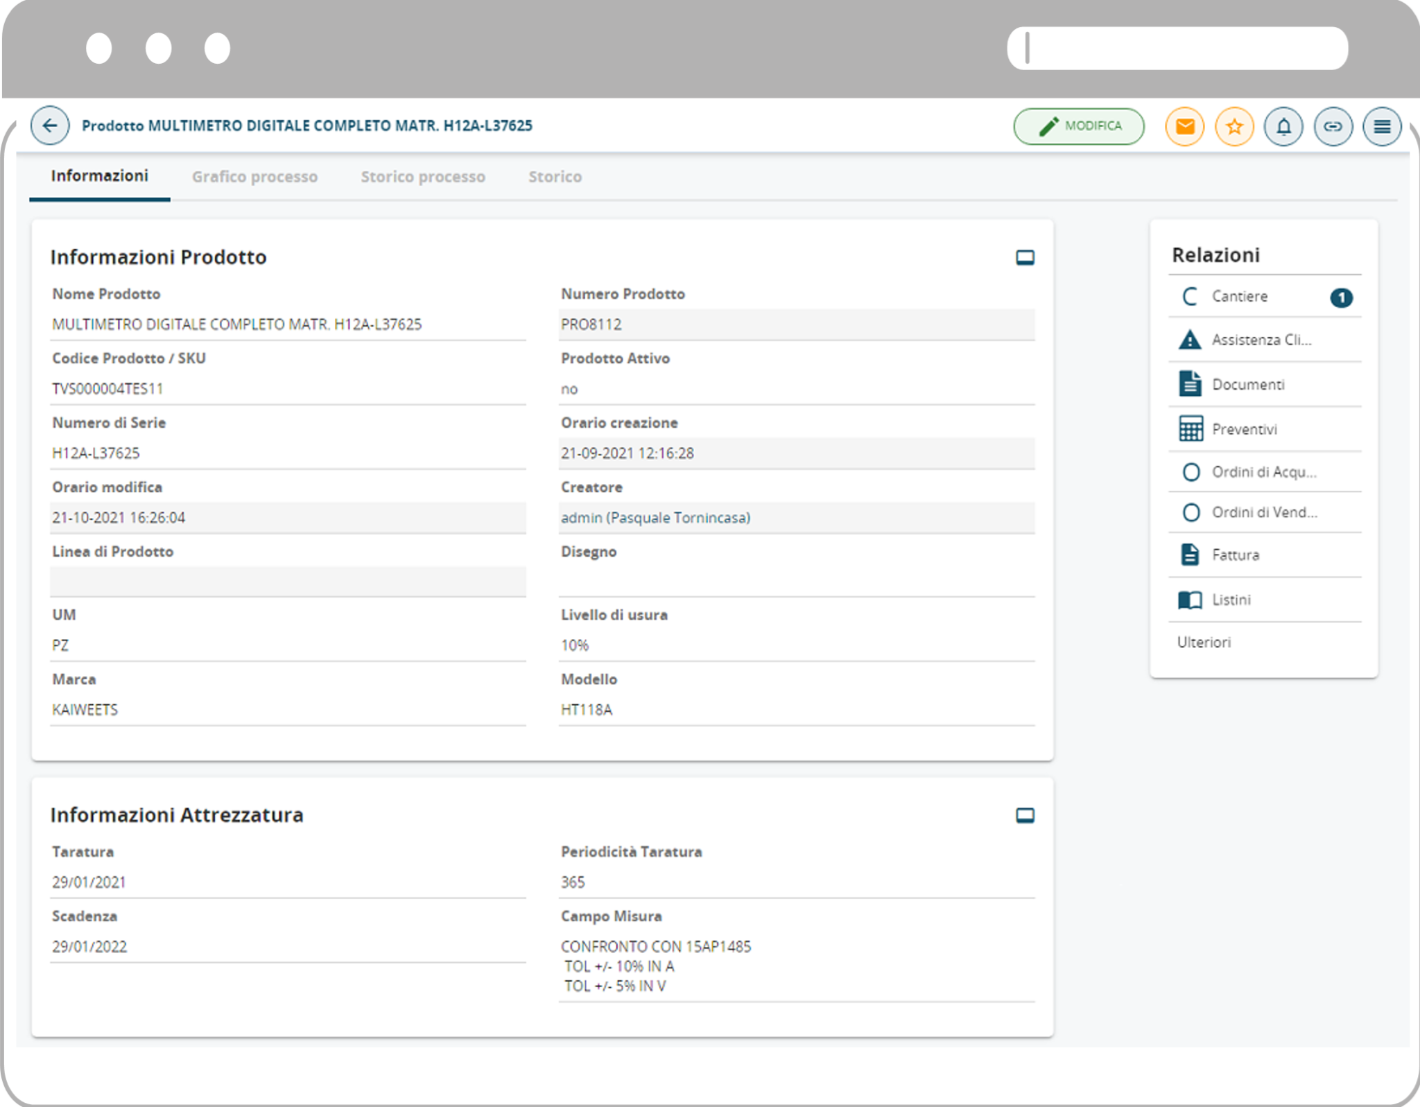Screen dimensions: 1420x1107
Task: Click the empty Disegno field
Action: [797, 582]
